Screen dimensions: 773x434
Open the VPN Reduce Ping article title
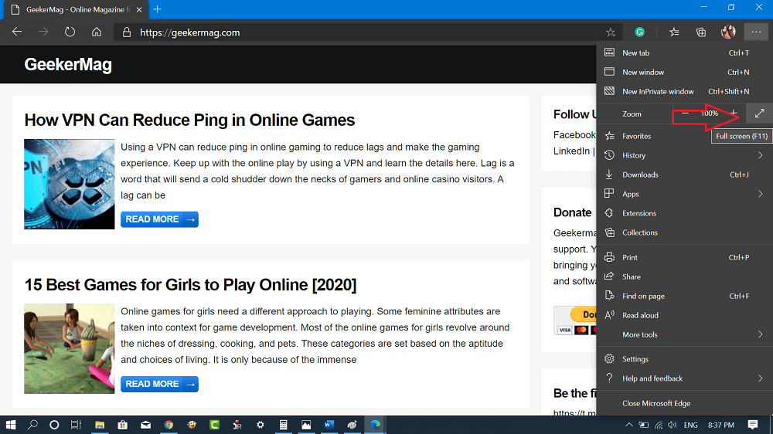[x=189, y=120]
